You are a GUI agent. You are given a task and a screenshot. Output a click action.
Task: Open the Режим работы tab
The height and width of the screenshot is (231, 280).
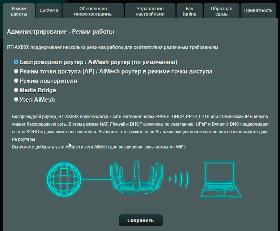tap(19, 11)
